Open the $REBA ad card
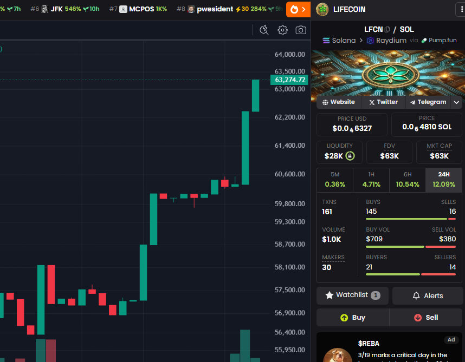This screenshot has width=465, height=362. tap(390, 347)
